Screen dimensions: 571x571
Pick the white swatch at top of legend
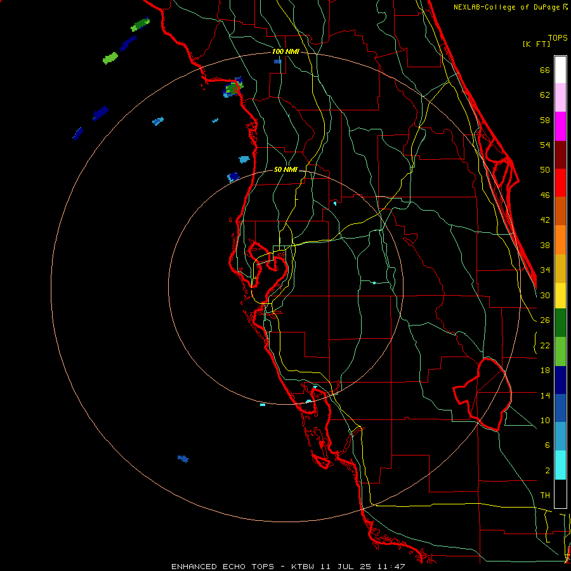coord(560,70)
